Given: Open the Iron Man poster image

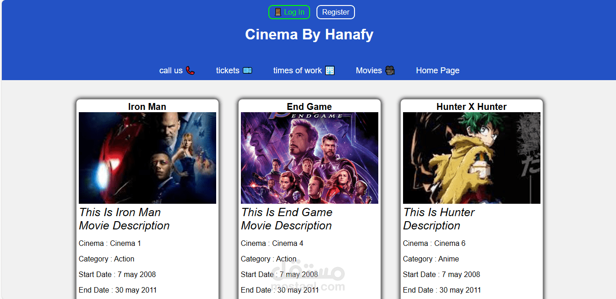Looking at the screenshot, I should coord(147,158).
